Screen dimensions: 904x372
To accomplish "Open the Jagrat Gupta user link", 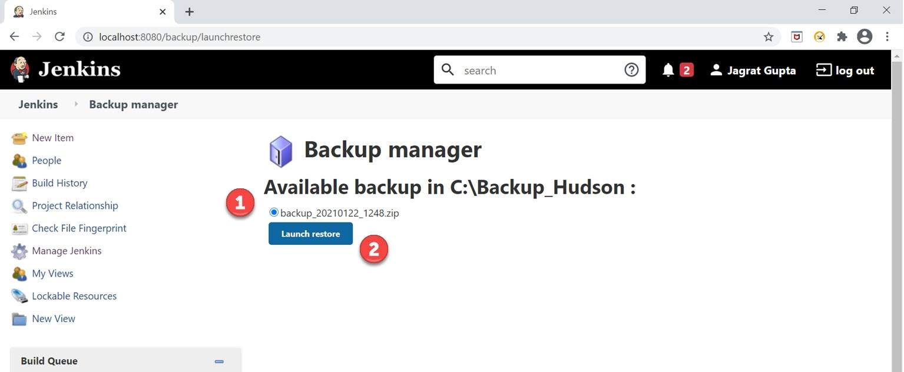I will 753,71.
